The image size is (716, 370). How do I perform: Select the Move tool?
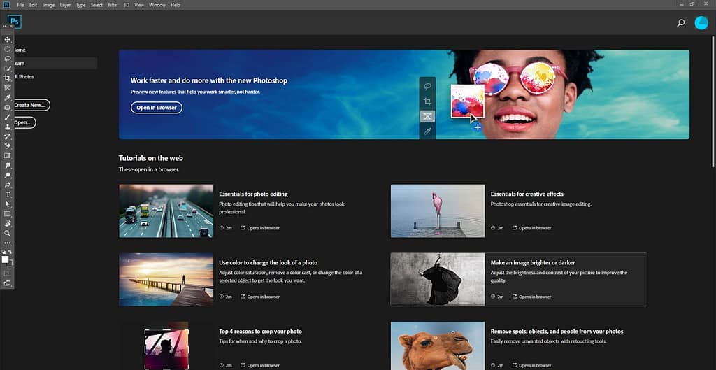[7, 39]
